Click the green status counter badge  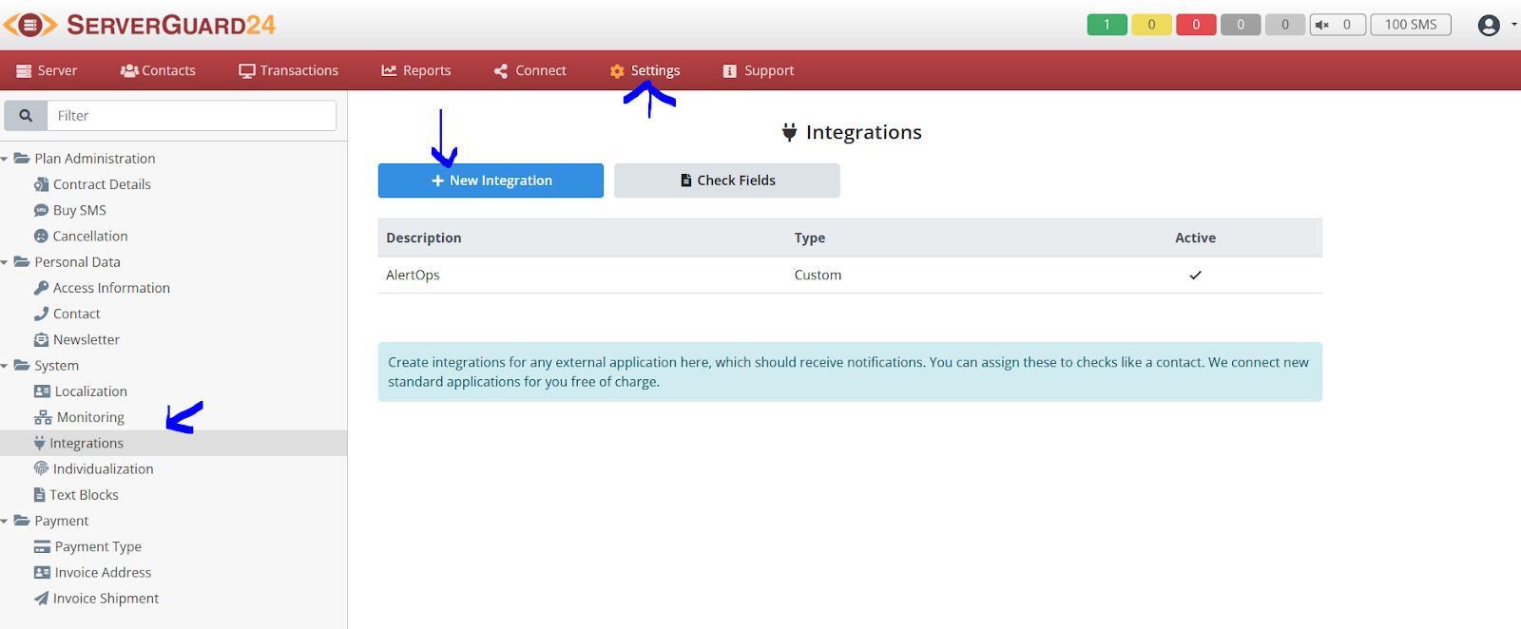click(1107, 25)
